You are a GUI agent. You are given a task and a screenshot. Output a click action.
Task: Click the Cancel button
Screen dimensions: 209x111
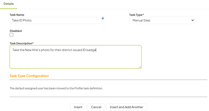[x=96, y=107]
